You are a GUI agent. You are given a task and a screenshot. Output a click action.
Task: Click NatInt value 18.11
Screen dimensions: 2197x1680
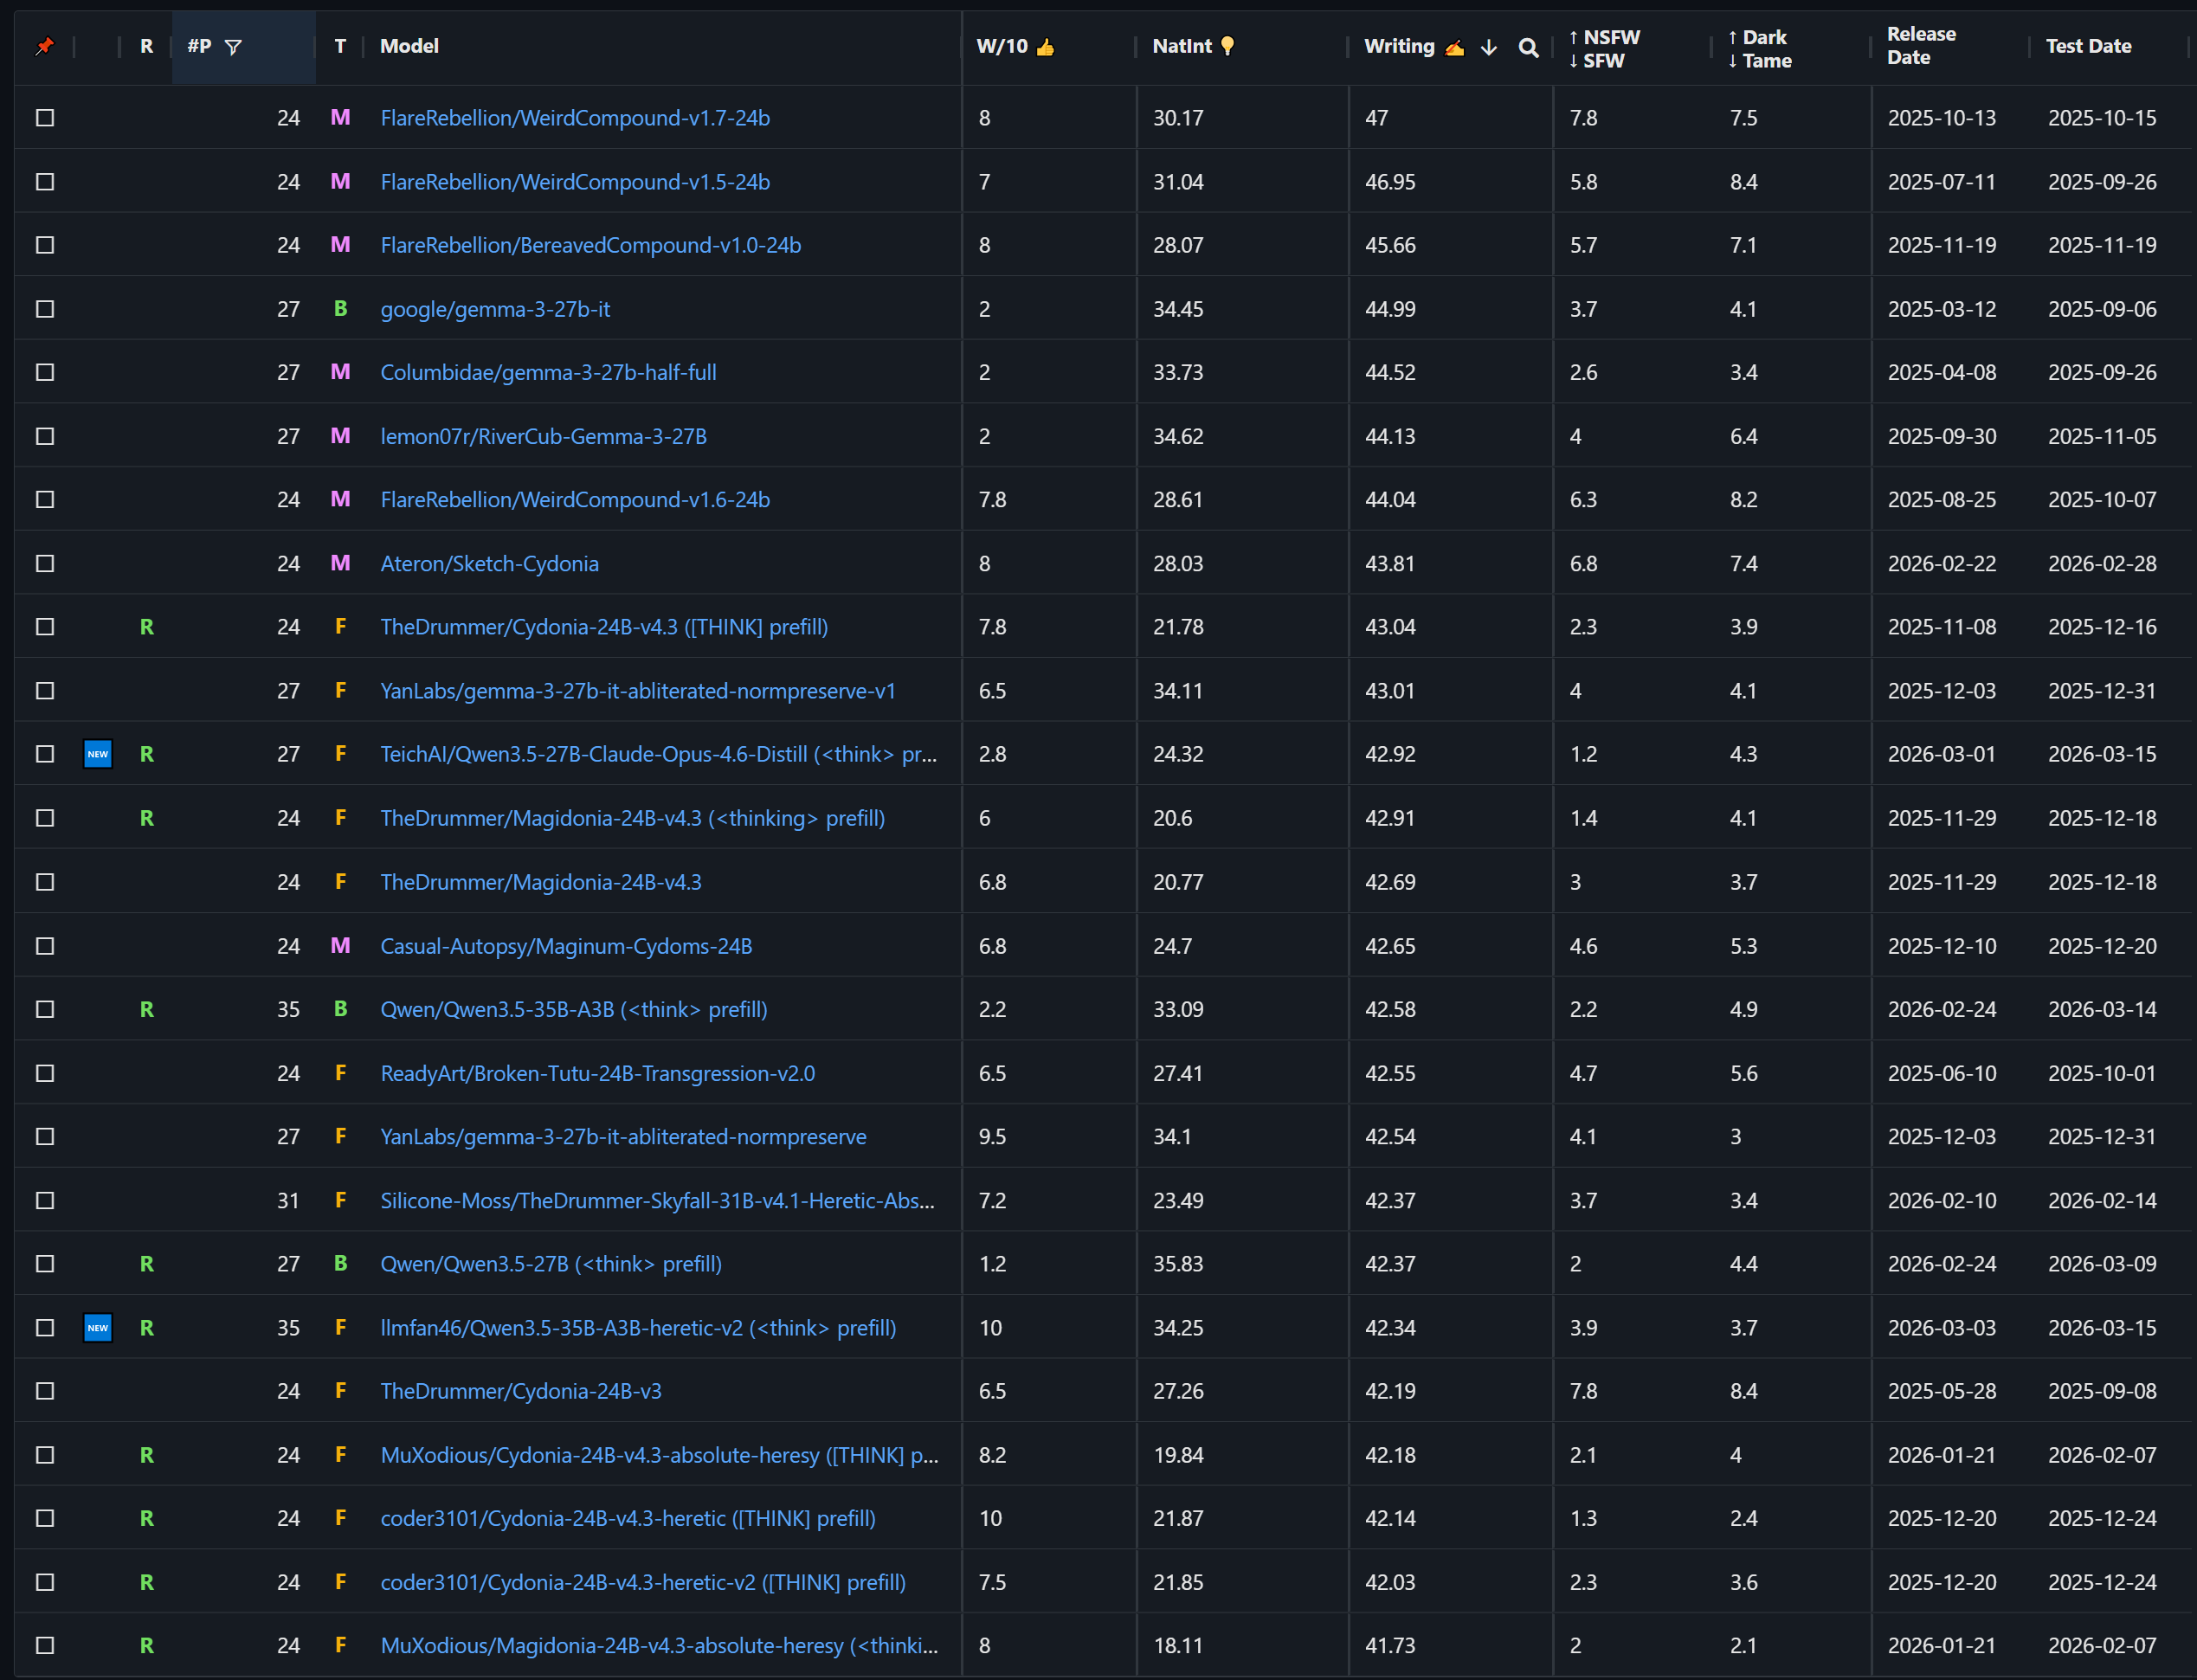1177,1646
